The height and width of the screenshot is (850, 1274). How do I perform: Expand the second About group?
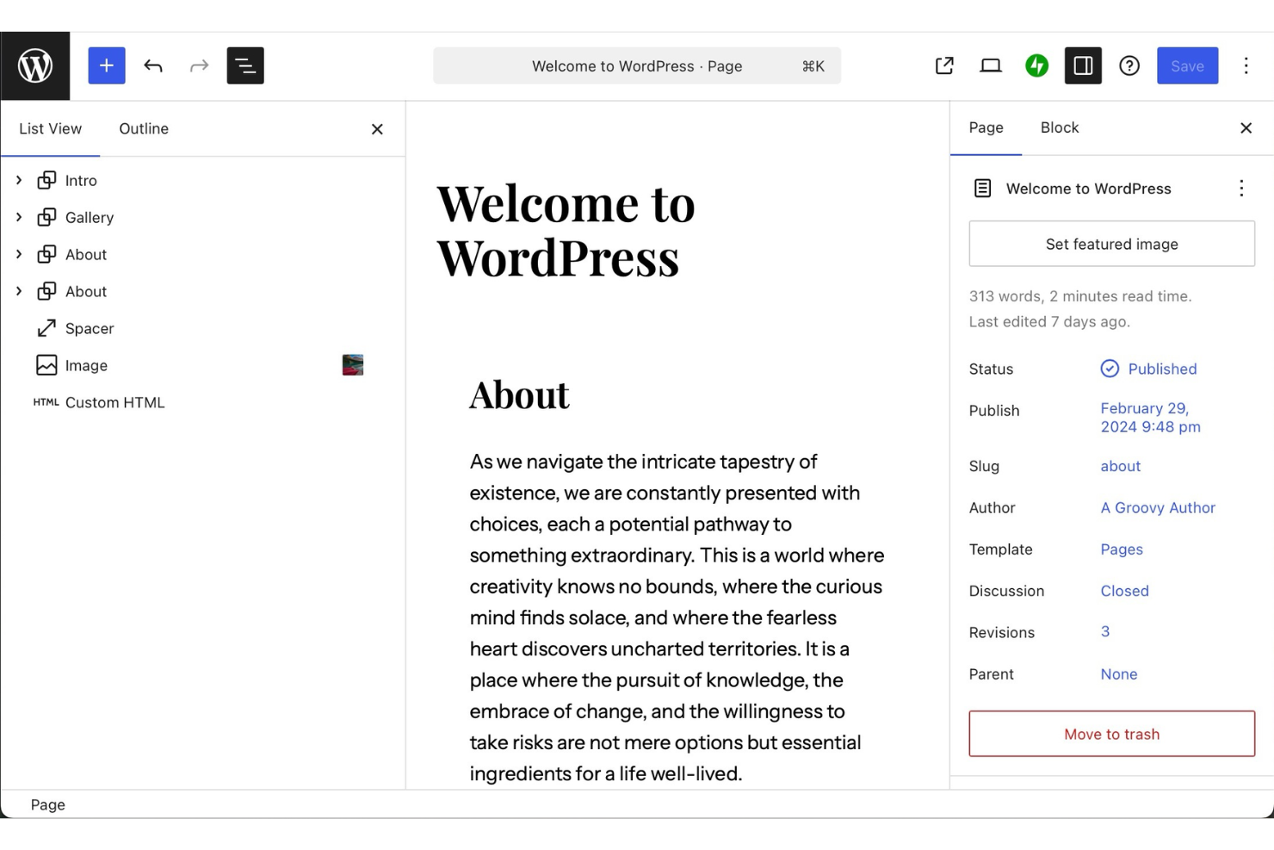click(x=19, y=291)
